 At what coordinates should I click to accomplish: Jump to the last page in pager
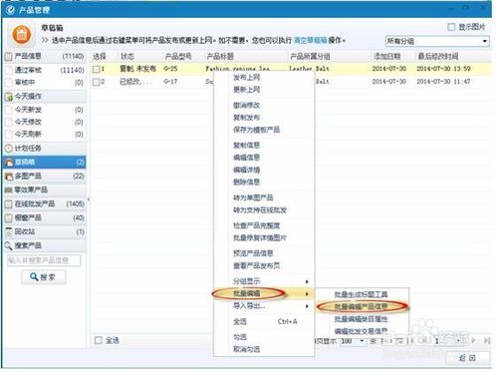coord(487,340)
